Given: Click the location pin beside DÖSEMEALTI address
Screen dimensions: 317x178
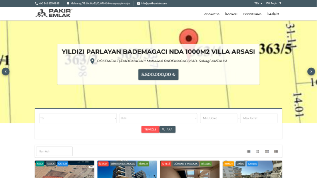Looking at the screenshot, I should pyautogui.click(x=92, y=61).
